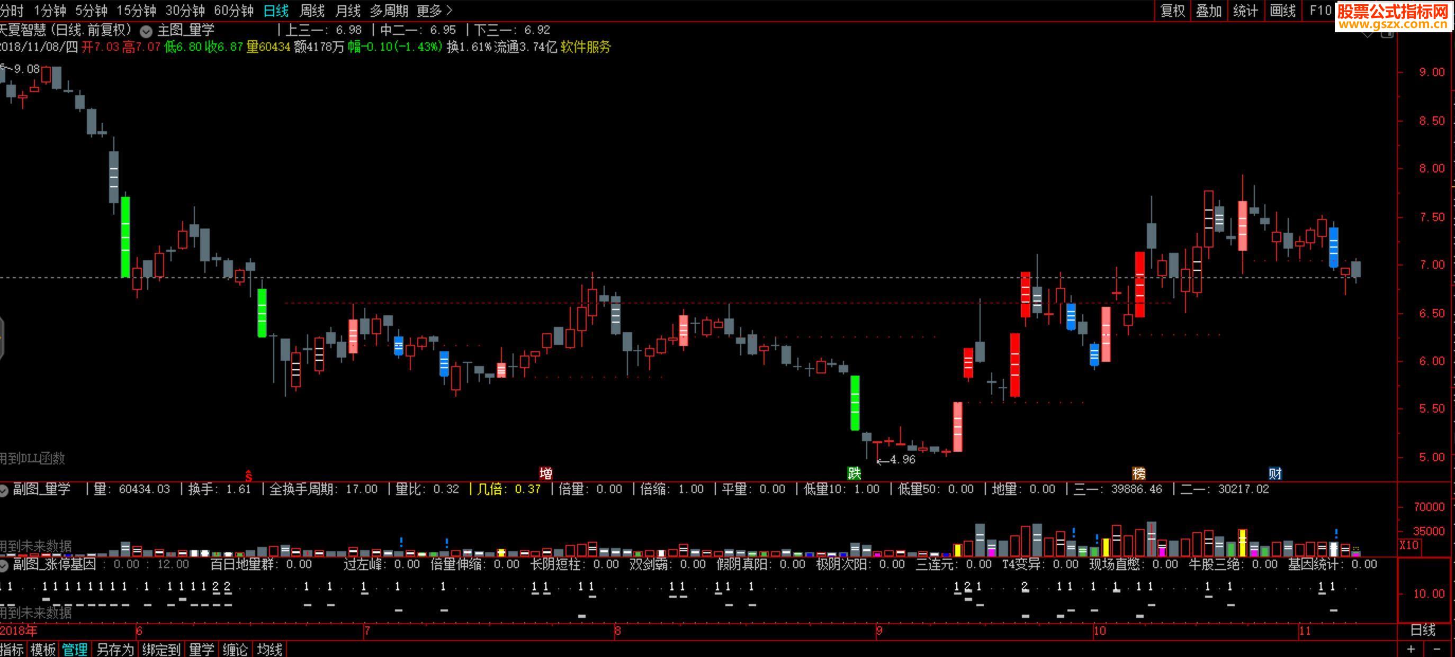Click the side panel handle on left edge
This screenshot has width=1455, height=657.
[x=2, y=338]
